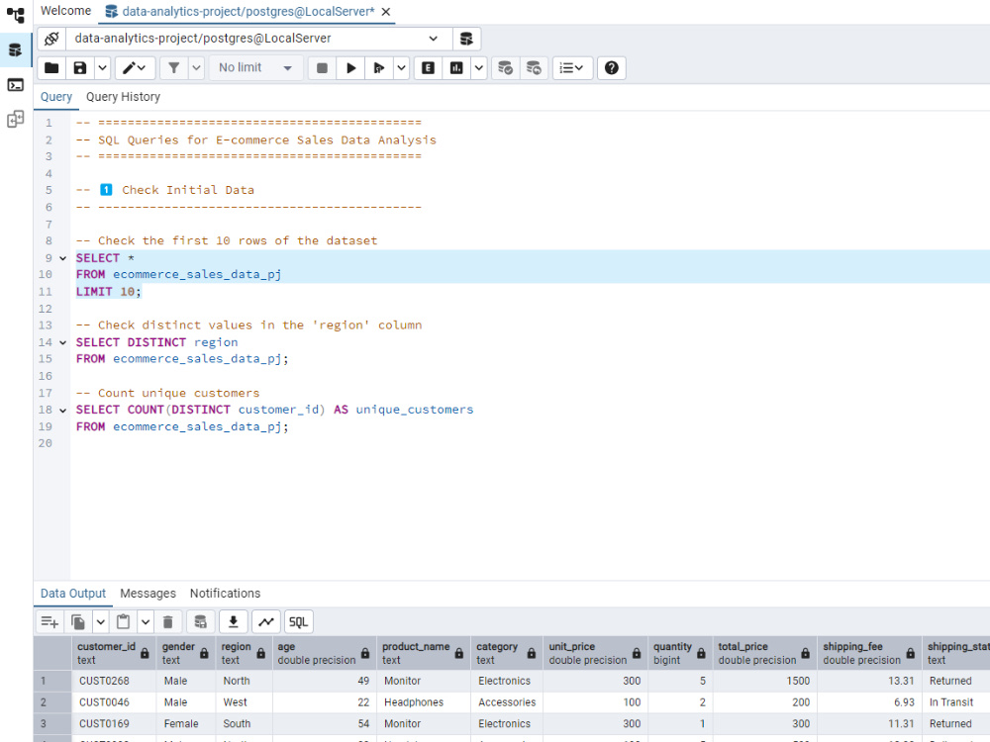Click the Edit pencil tool button
This screenshot has height=742, width=990.
pos(135,67)
